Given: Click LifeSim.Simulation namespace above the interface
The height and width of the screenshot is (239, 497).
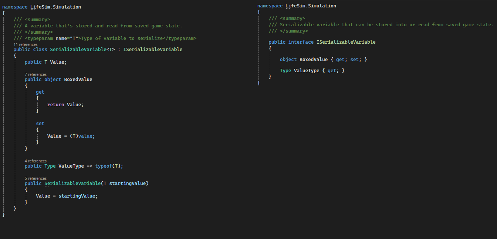Looking at the screenshot, I should pos(311,6).
